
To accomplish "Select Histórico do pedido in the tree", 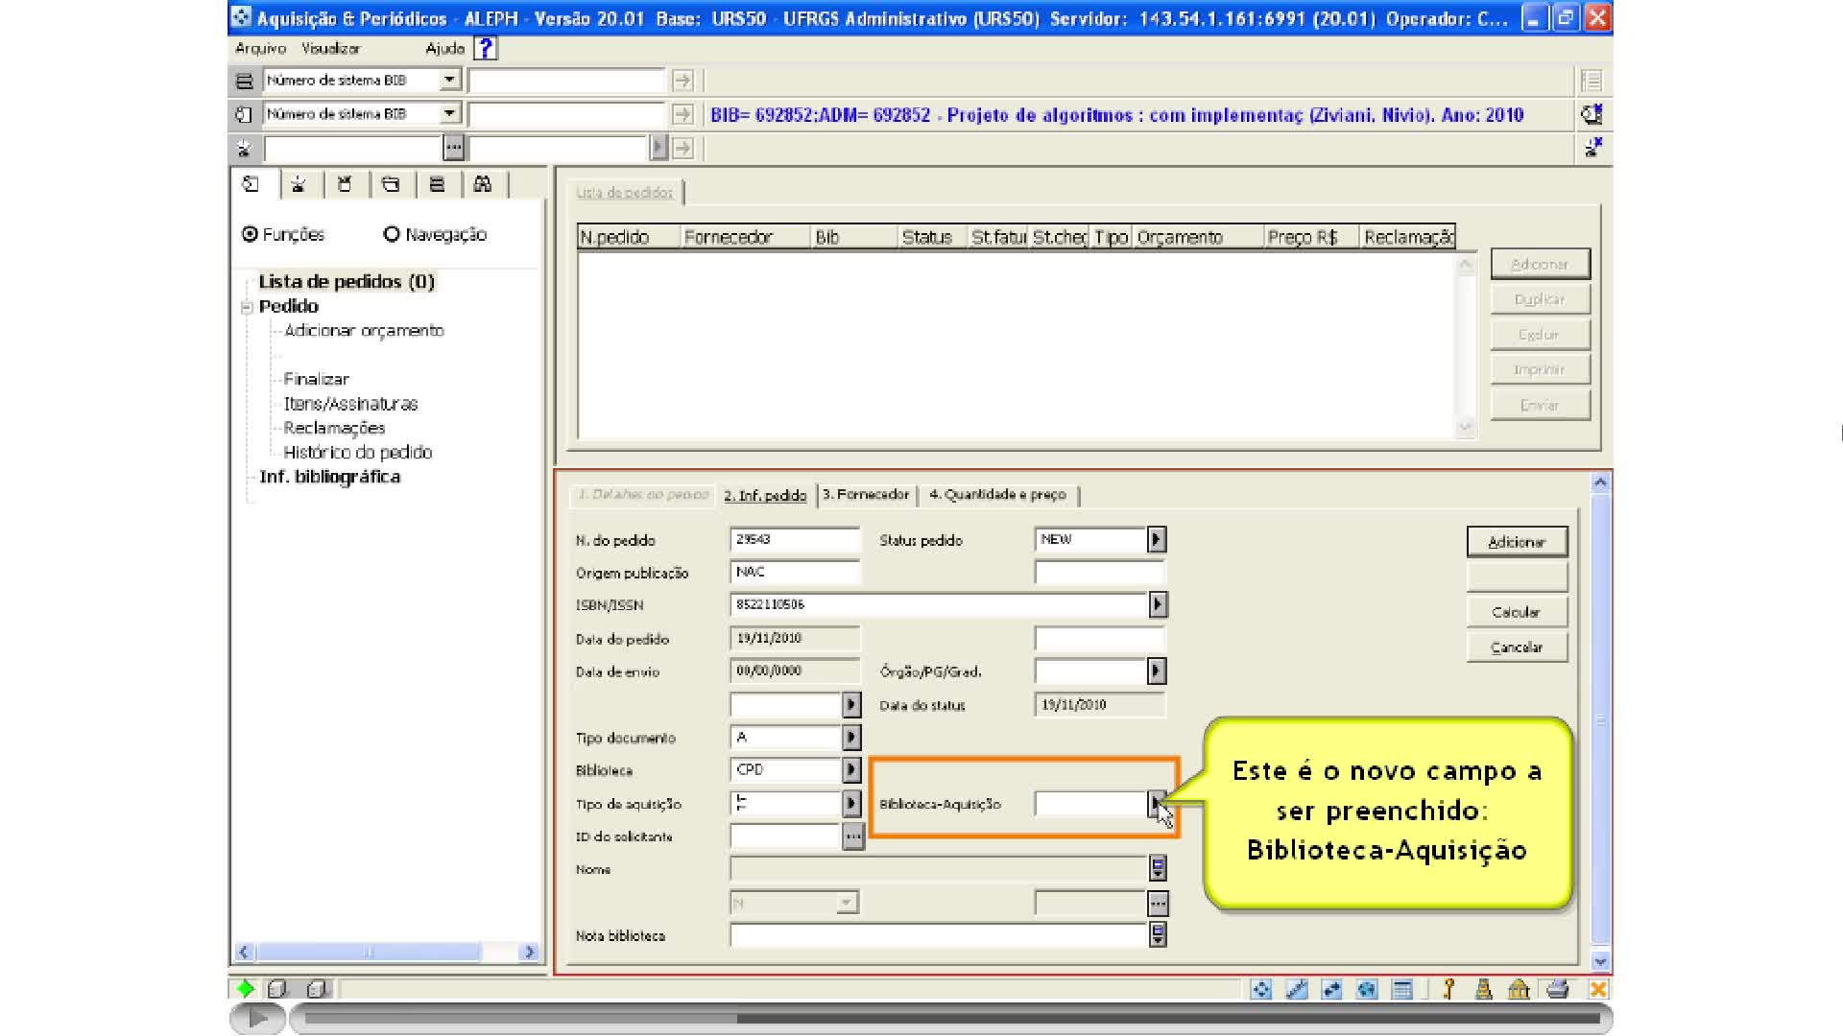I will pos(358,452).
